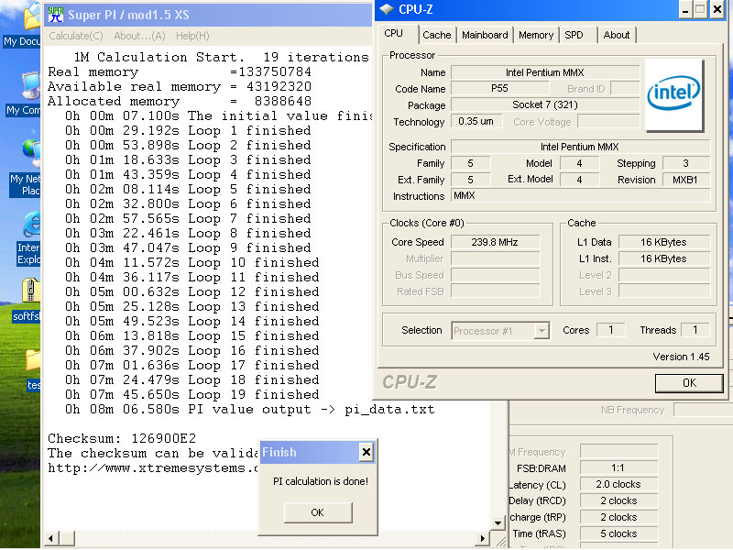The height and width of the screenshot is (550, 733).
Task: Click the horizontal scrollbar left arrow in Super PI
Action: tap(51, 539)
